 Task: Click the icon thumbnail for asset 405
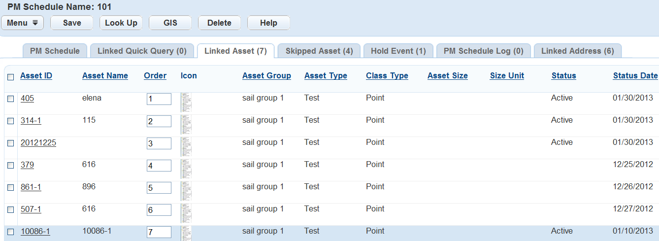[x=186, y=102]
